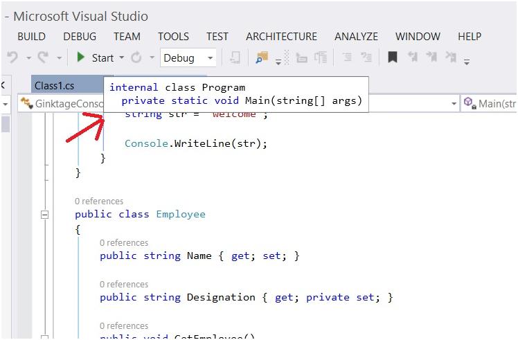Open the WINDOW menu
518x340 pixels.
pyautogui.click(x=418, y=36)
